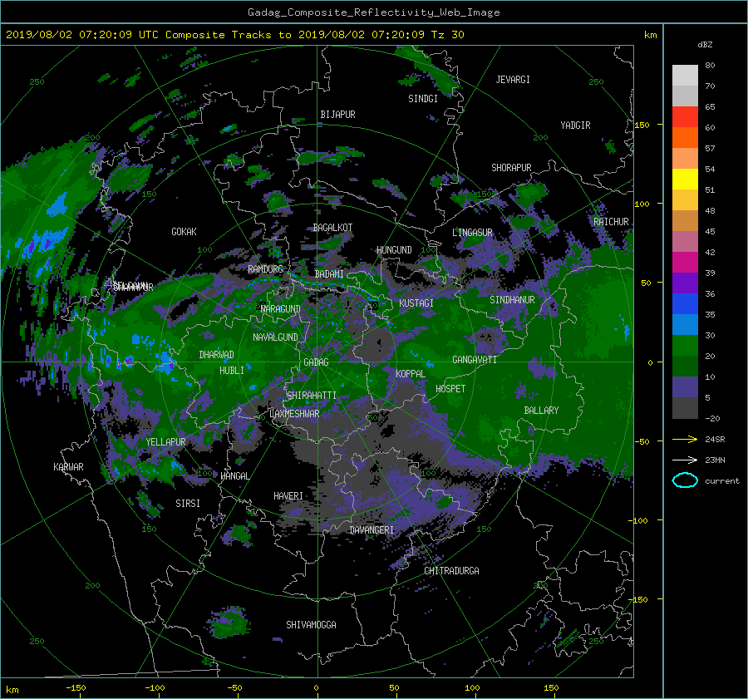Click the HANGAL city label
The image size is (748, 699).
tap(234, 476)
